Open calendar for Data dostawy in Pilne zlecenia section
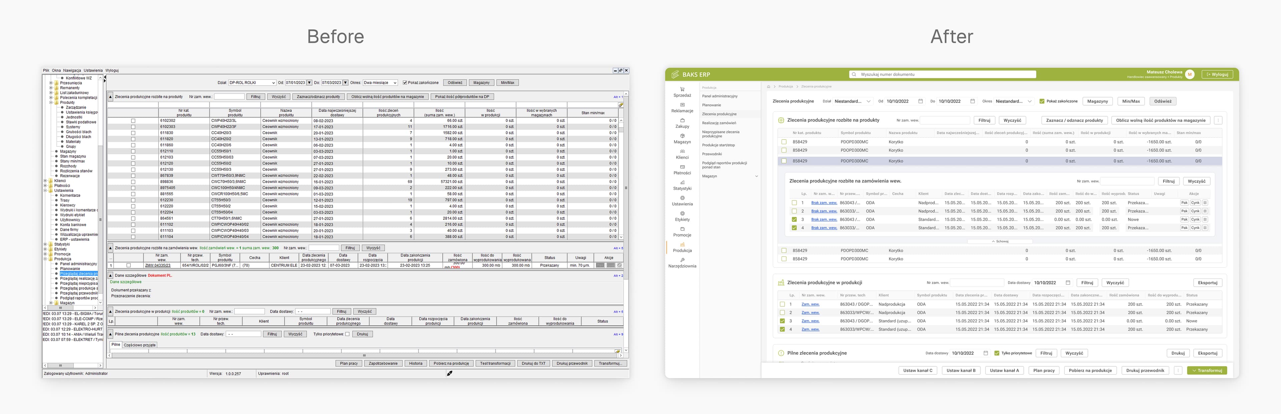This screenshot has height=414, width=1281. tap(986, 353)
